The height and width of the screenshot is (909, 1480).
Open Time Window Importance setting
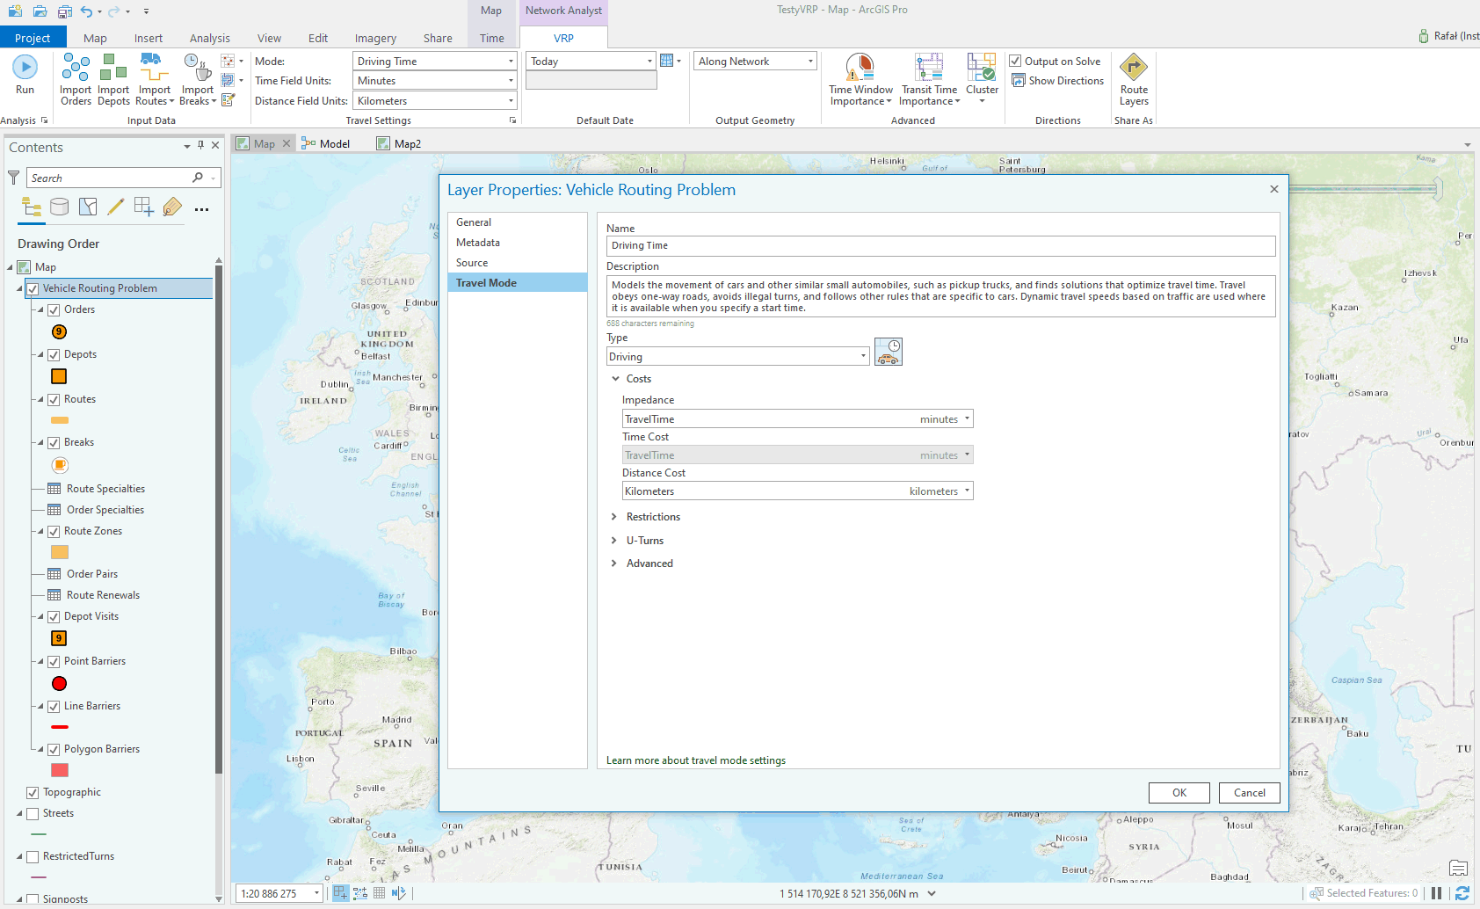point(860,80)
